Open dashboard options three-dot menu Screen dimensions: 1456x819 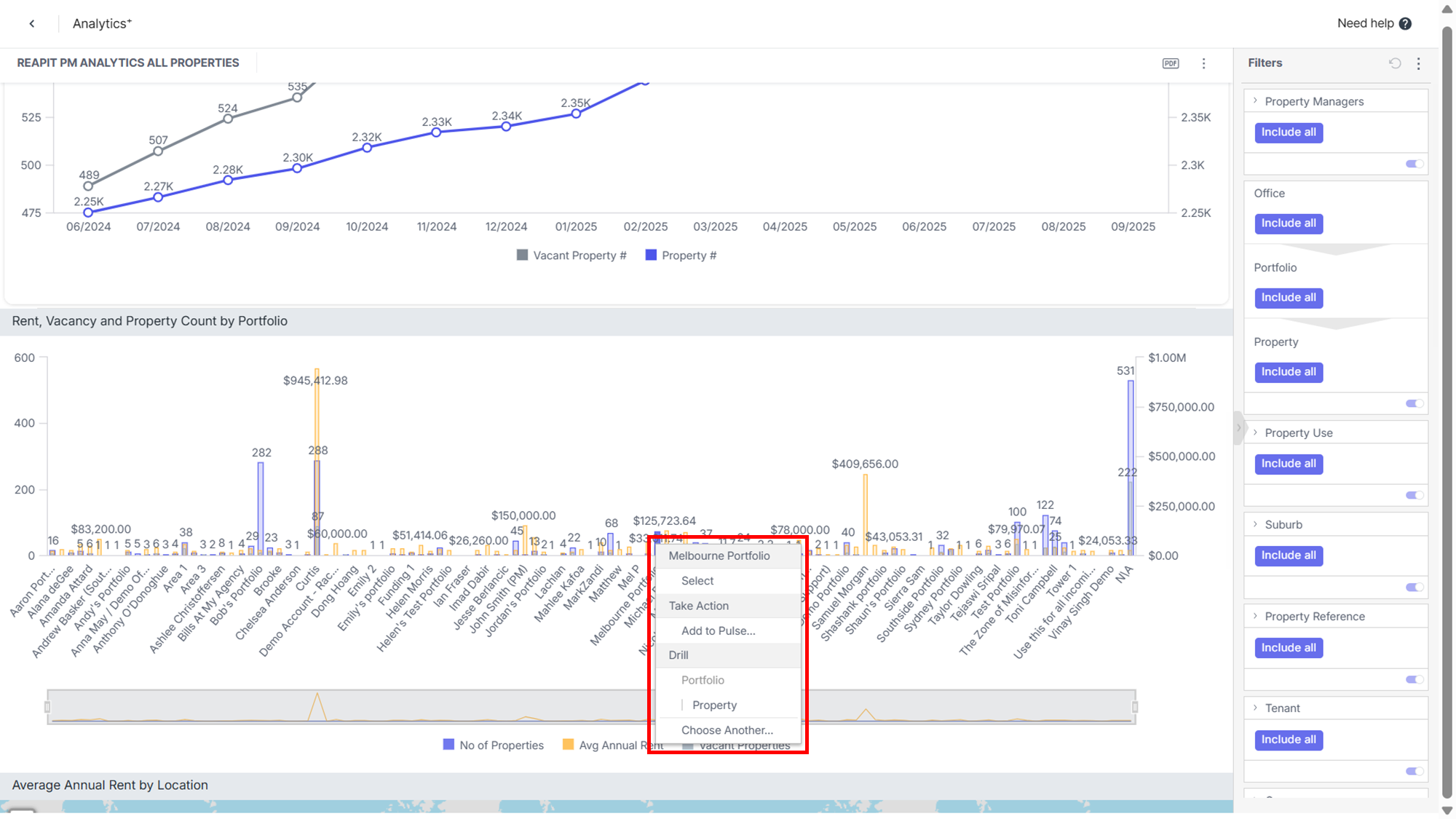pyautogui.click(x=1203, y=63)
